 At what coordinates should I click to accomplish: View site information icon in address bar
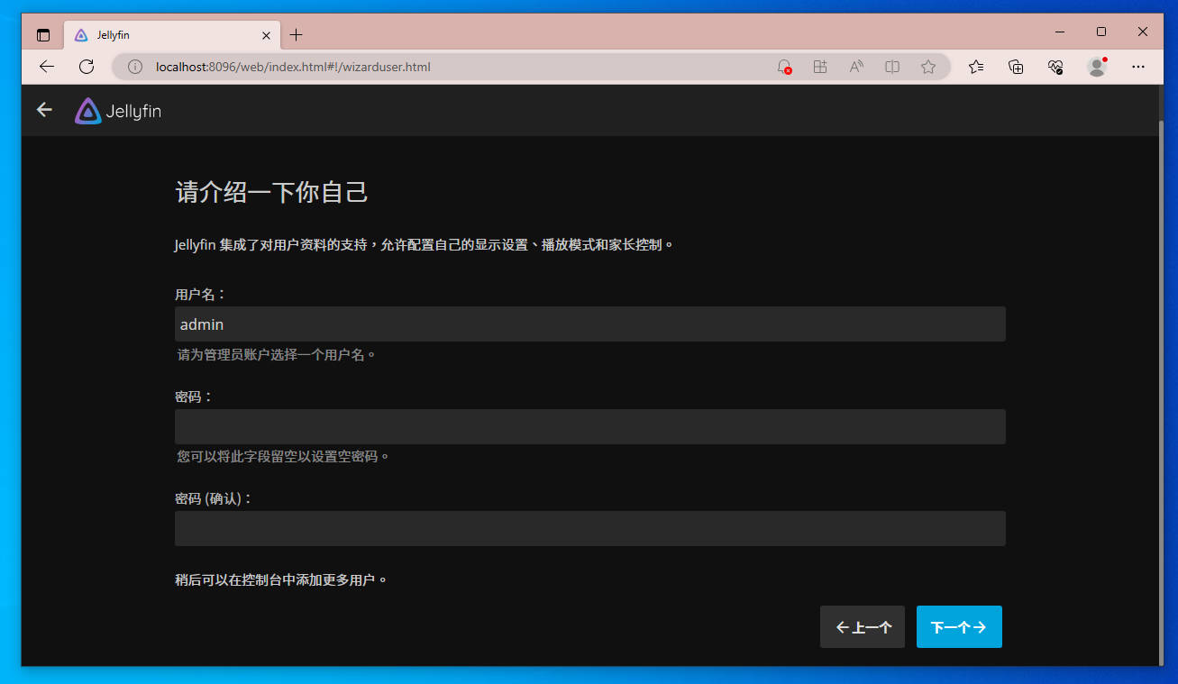(135, 67)
